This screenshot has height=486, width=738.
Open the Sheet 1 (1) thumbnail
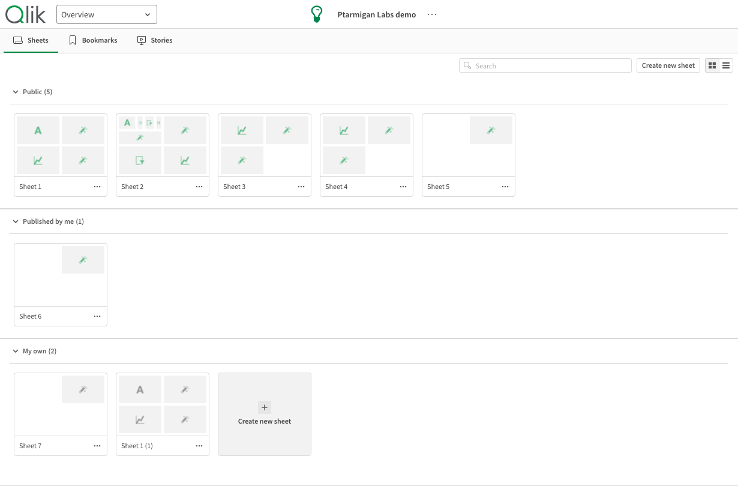163,404
